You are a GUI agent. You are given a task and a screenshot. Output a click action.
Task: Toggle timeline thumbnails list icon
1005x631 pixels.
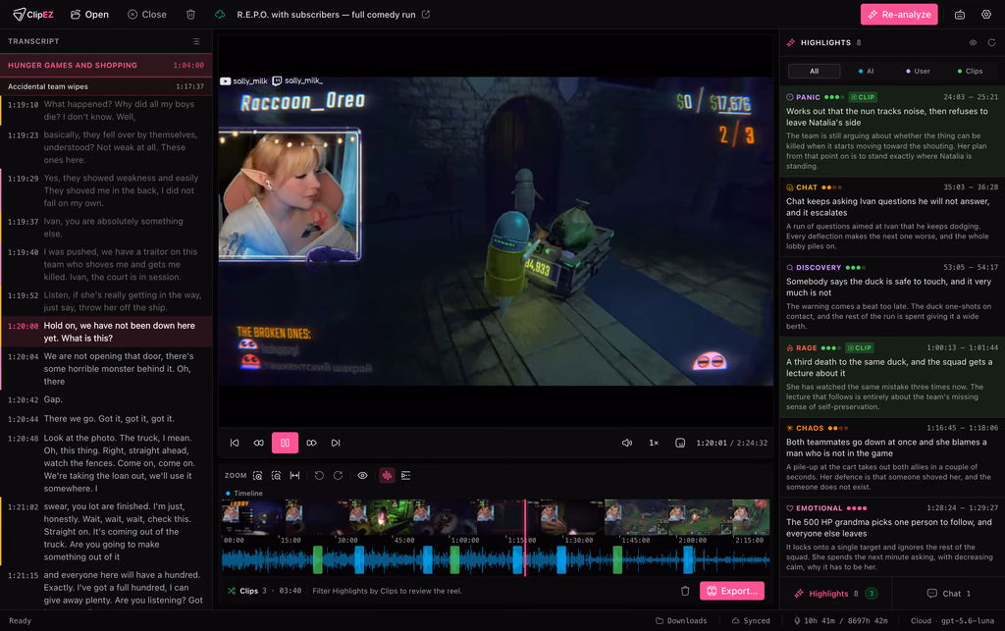(405, 475)
